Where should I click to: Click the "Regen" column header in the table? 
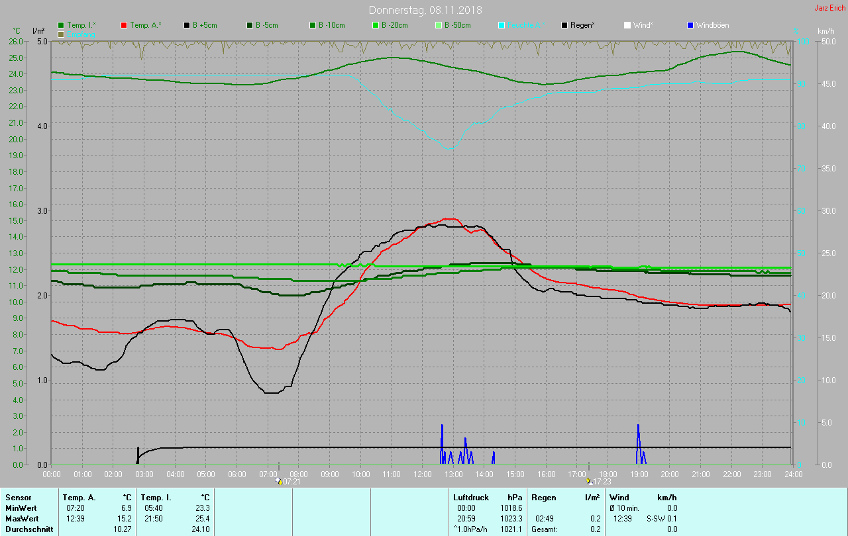point(543,497)
